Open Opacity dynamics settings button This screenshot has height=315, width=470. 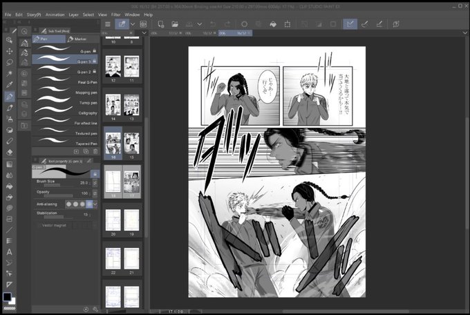(x=95, y=193)
